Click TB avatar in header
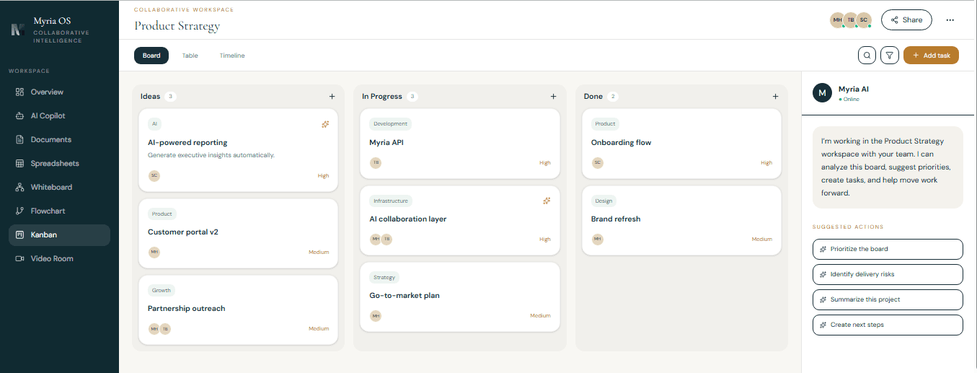The width and height of the screenshot is (977, 373). coord(850,20)
